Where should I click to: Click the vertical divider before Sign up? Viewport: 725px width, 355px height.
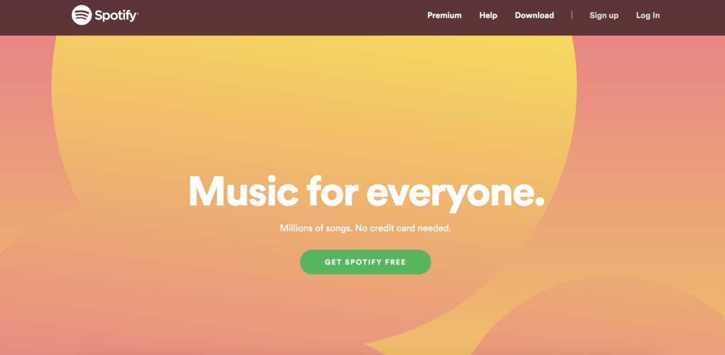click(571, 15)
